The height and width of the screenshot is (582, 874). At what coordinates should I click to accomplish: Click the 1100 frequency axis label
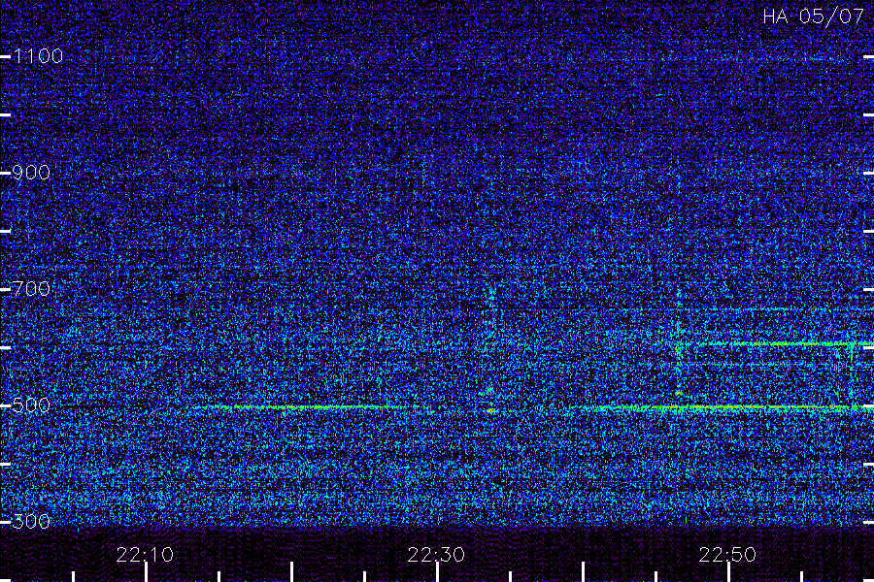pos(38,55)
